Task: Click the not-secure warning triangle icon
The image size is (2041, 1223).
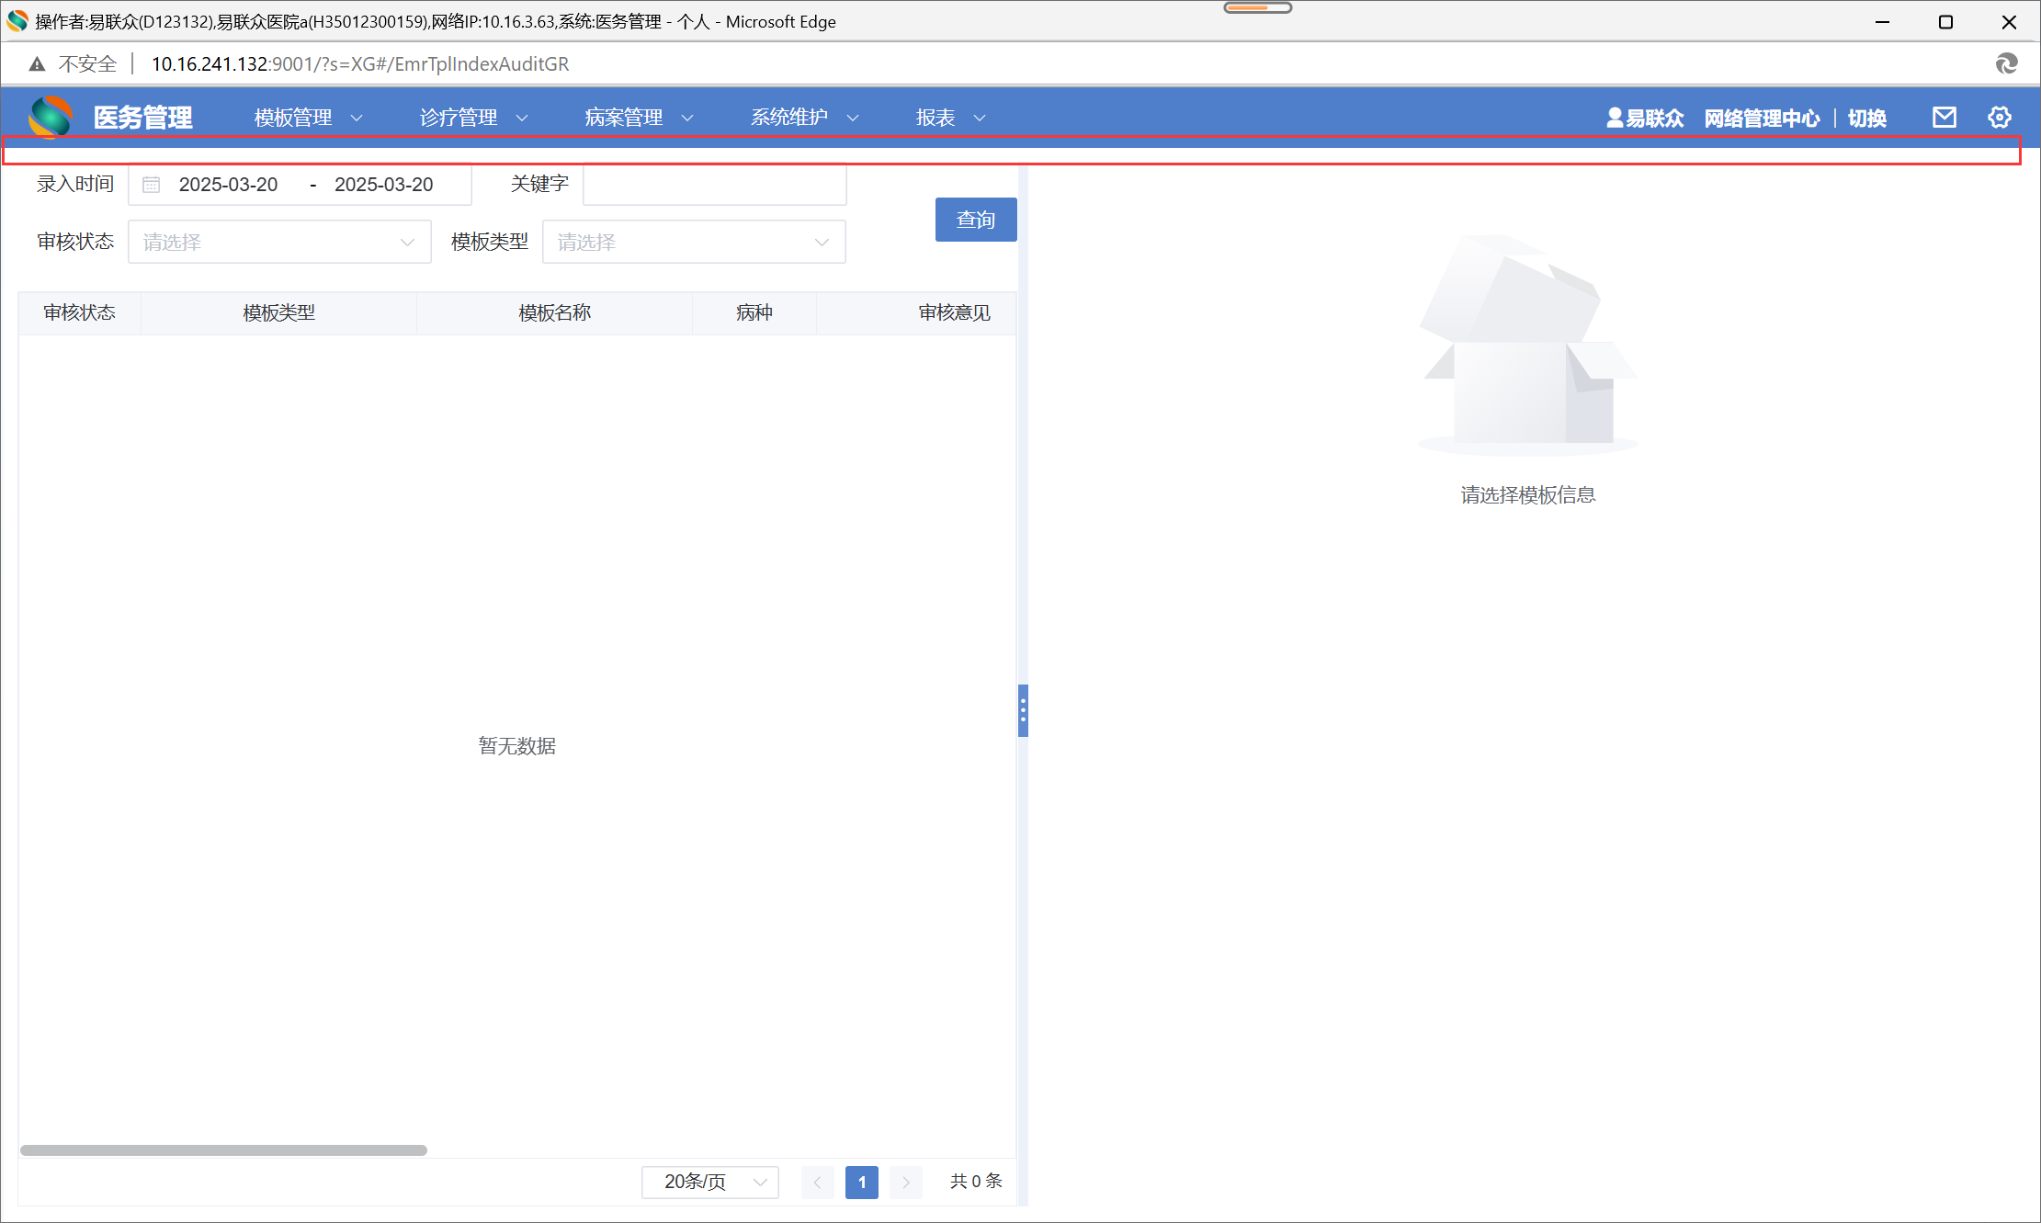Action: tap(37, 64)
